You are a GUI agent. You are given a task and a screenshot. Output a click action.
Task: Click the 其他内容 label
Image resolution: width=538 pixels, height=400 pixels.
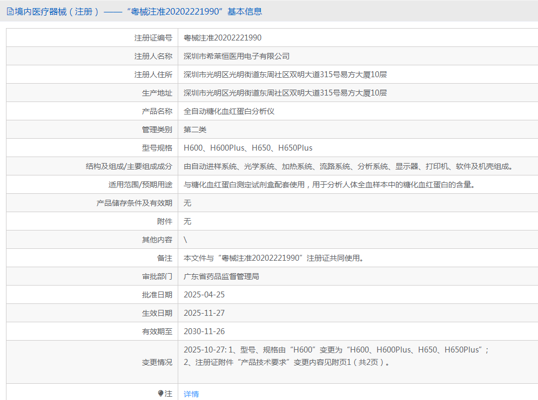(157, 240)
